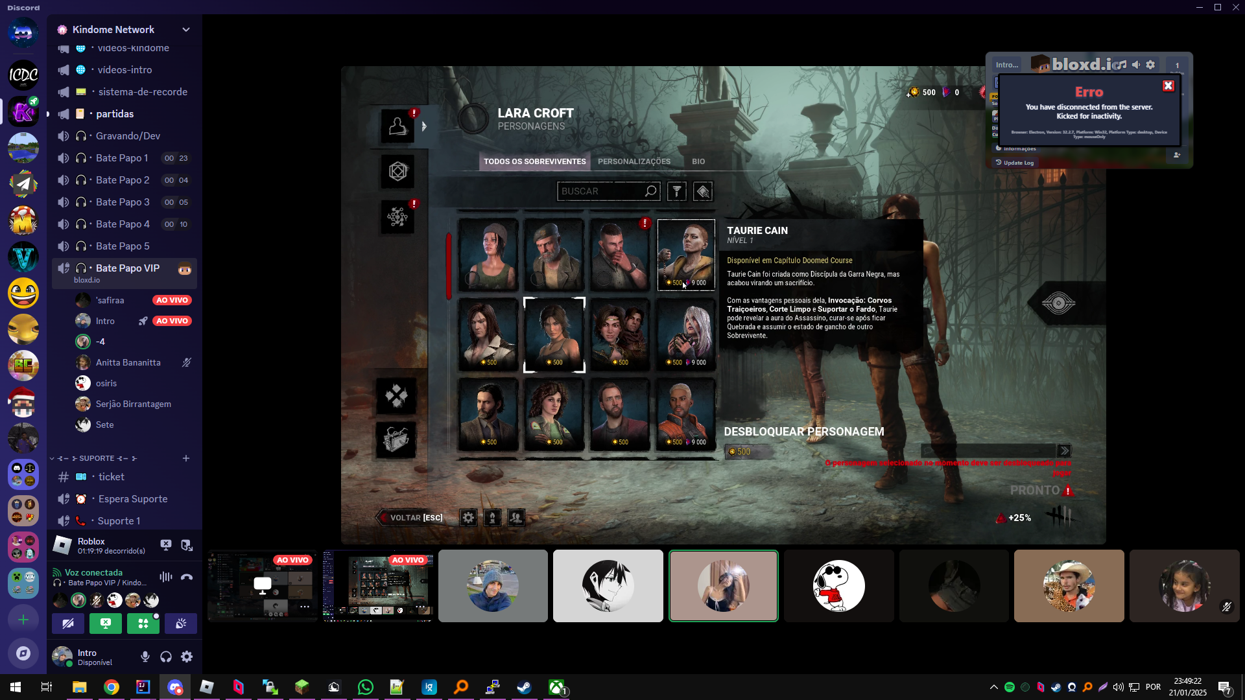The height and width of the screenshot is (700, 1245).
Task: Open noise suppression waveform icon
Action: tap(166, 577)
